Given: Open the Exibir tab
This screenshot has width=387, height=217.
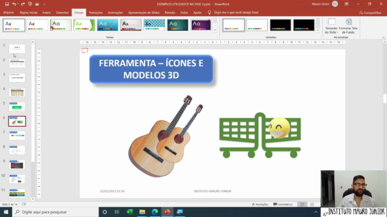Looking at the screenshot, I should click(184, 13).
